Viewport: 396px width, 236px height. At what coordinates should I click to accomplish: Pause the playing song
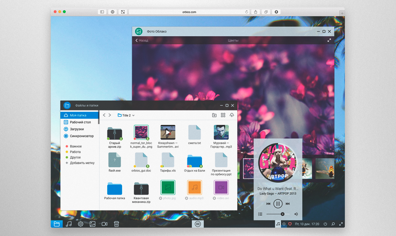click(x=278, y=204)
